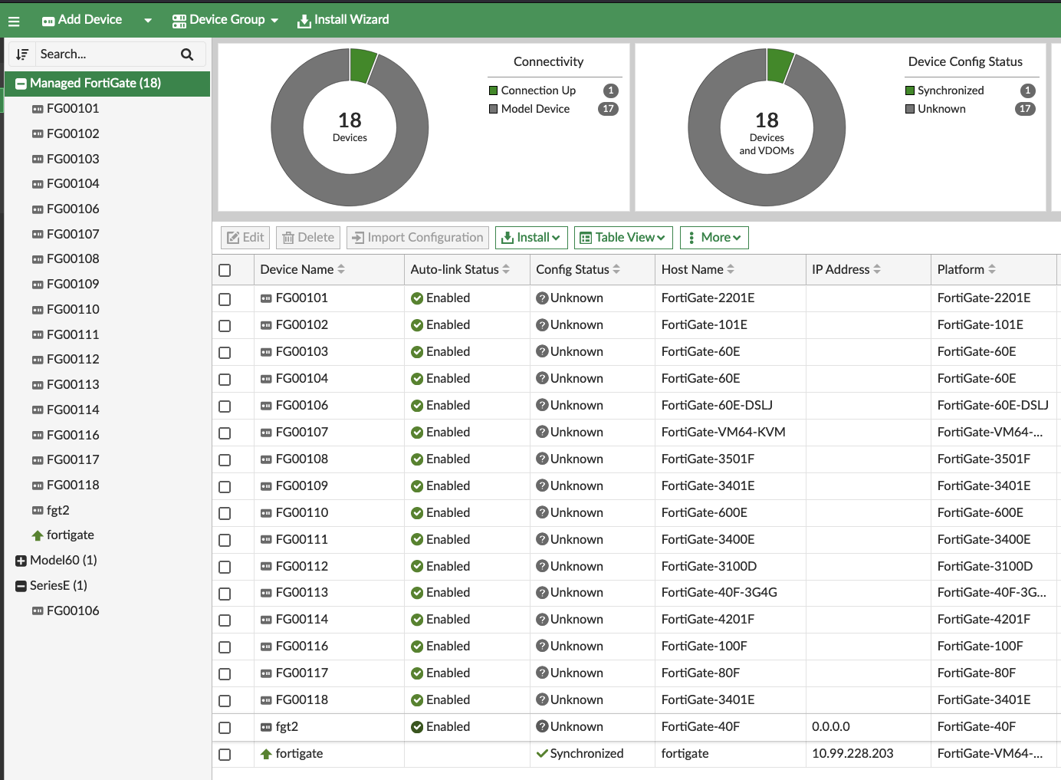Click the sort order icon beside search
Image resolution: width=1061 pixels, height=780 pixels.
(22, 54)
